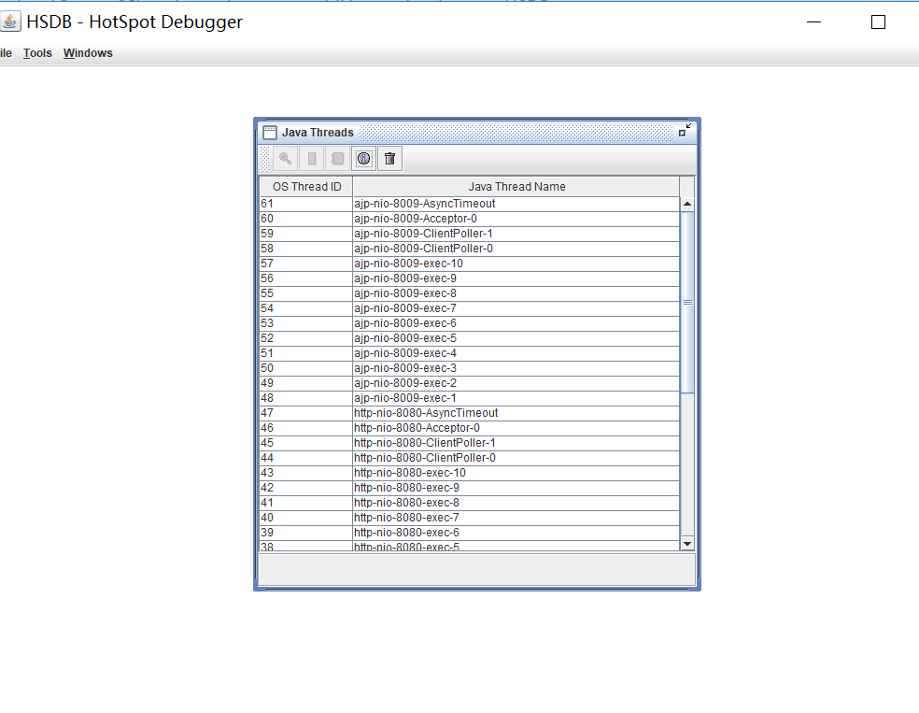Click the Show Thread Information icon

click(x=364, y=158)
